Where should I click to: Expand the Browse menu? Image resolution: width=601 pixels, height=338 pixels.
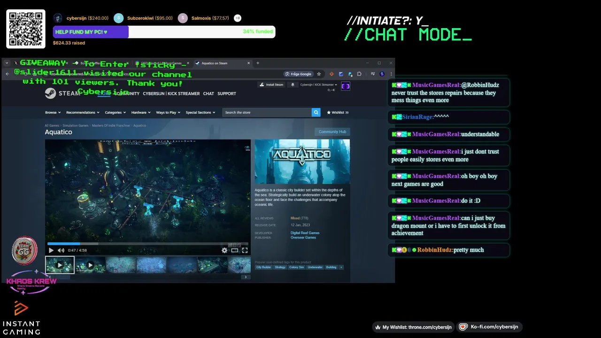point(52,112)
